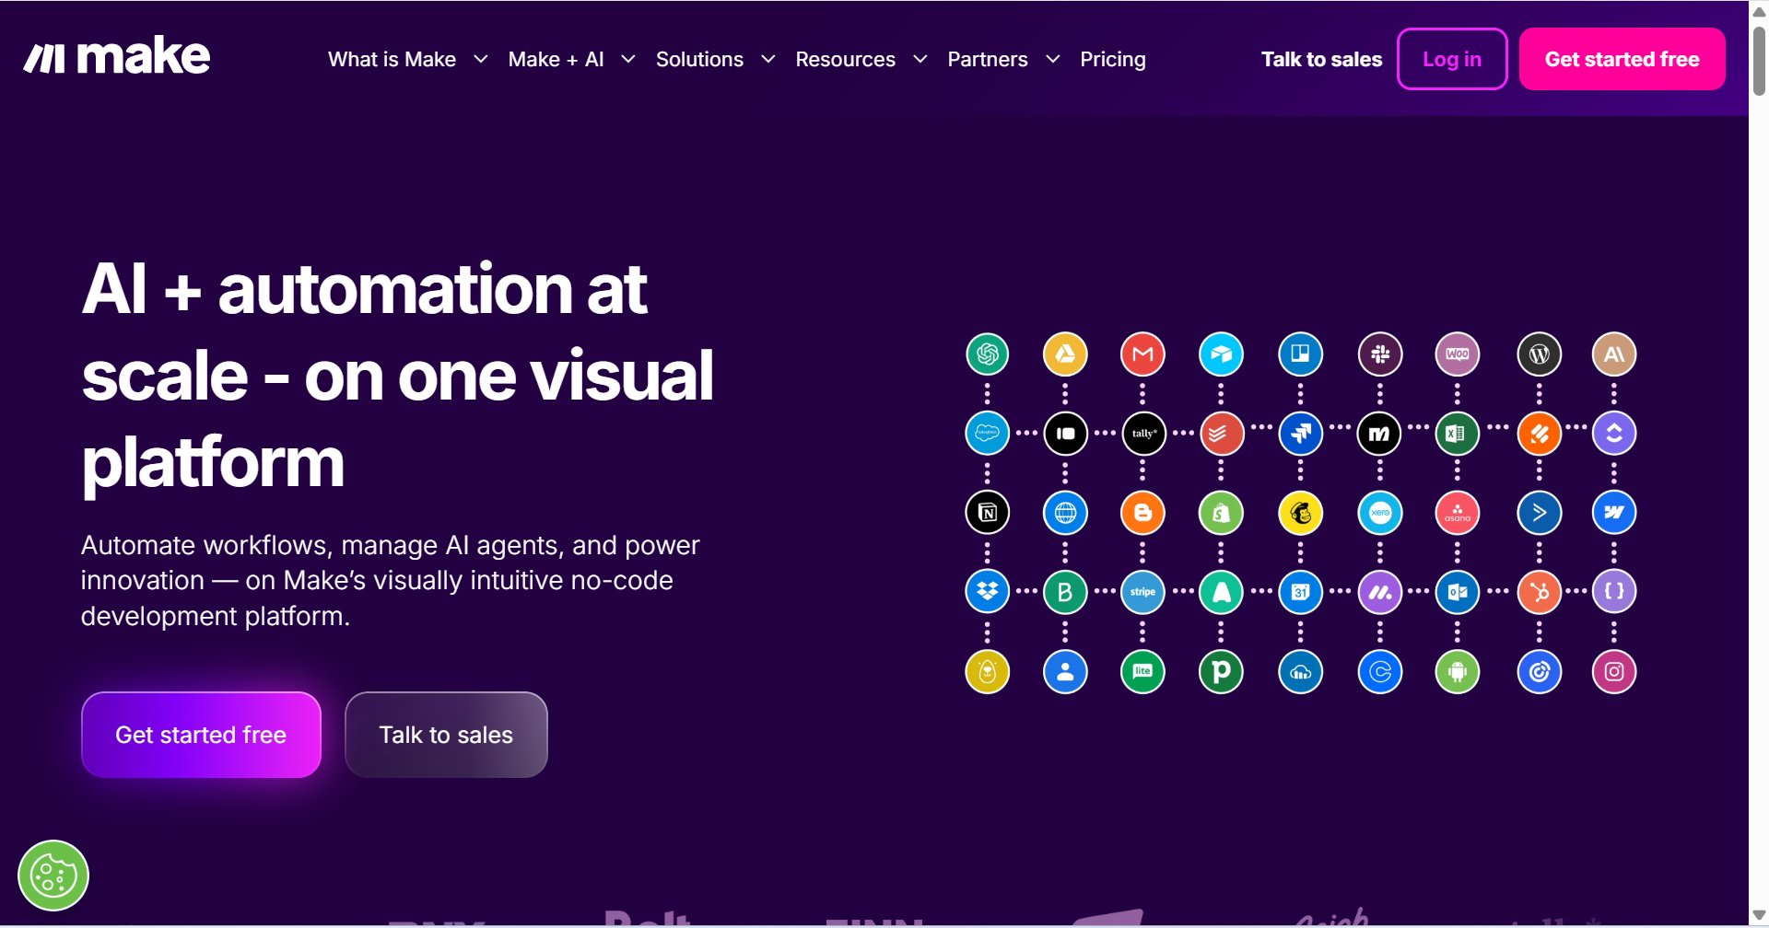Open cookie preferences via cookie icon
Image resolution: width=1769 pixels, height=928 pixels.
(x=53, y=876)
